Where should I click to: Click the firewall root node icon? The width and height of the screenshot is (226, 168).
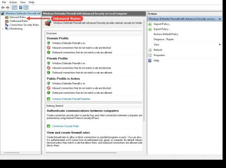click(x=3, y=14)
